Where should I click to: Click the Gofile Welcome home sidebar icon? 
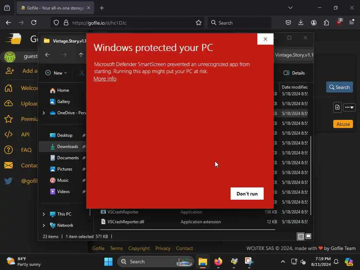coord(8,88)
